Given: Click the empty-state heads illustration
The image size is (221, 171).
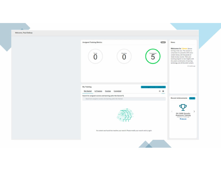Looking at the screenshot, I should [x=125, y=115].
